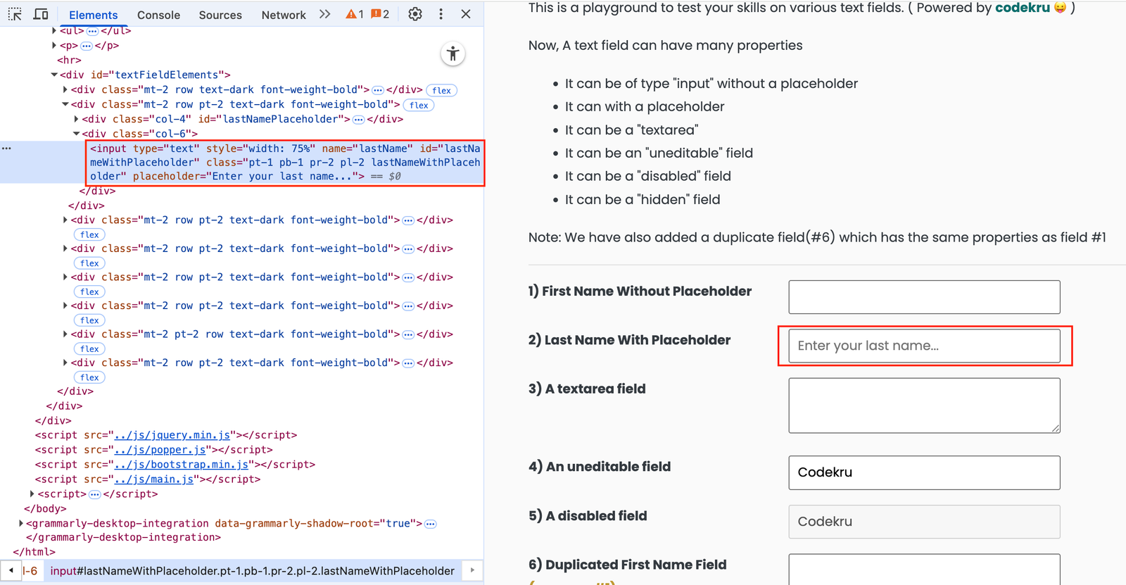This screenshot has height=585, width=1126.
Task: Collapse the textFieldElements div node
Action: tap(54, 75)
